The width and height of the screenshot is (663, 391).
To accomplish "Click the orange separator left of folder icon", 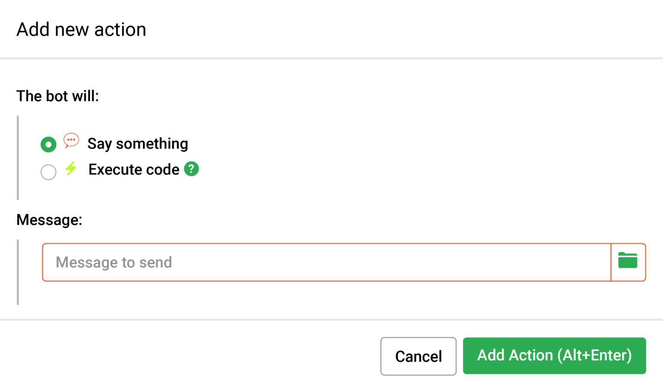I will click(611, 262).
